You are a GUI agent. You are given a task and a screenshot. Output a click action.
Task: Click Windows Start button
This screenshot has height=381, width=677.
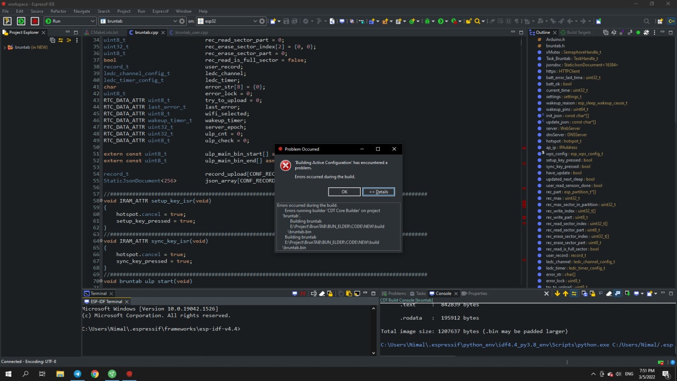8,374
